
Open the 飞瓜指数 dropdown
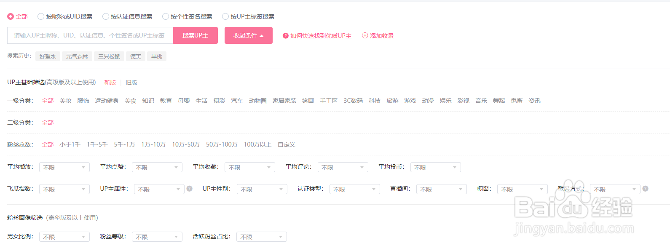[x=64, y=189]
